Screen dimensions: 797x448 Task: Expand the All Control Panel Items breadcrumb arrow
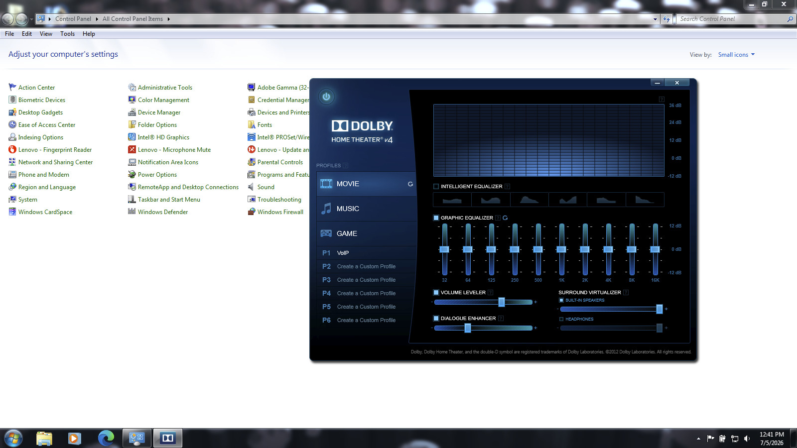tap(169, 19)
